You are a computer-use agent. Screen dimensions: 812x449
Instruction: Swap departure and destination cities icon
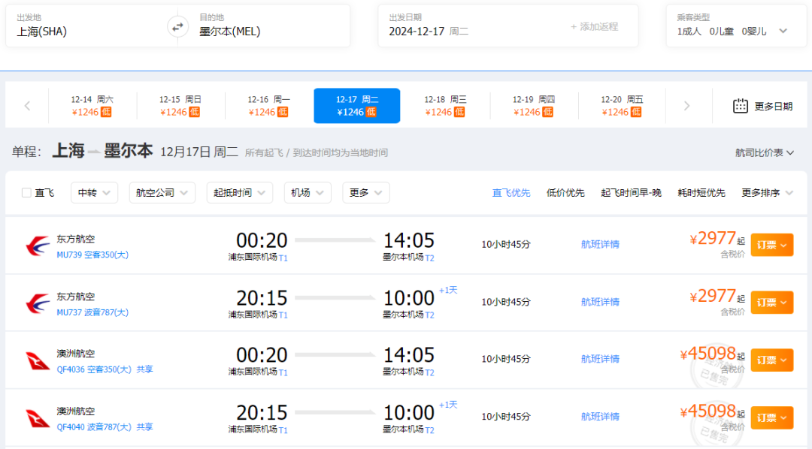177,26
